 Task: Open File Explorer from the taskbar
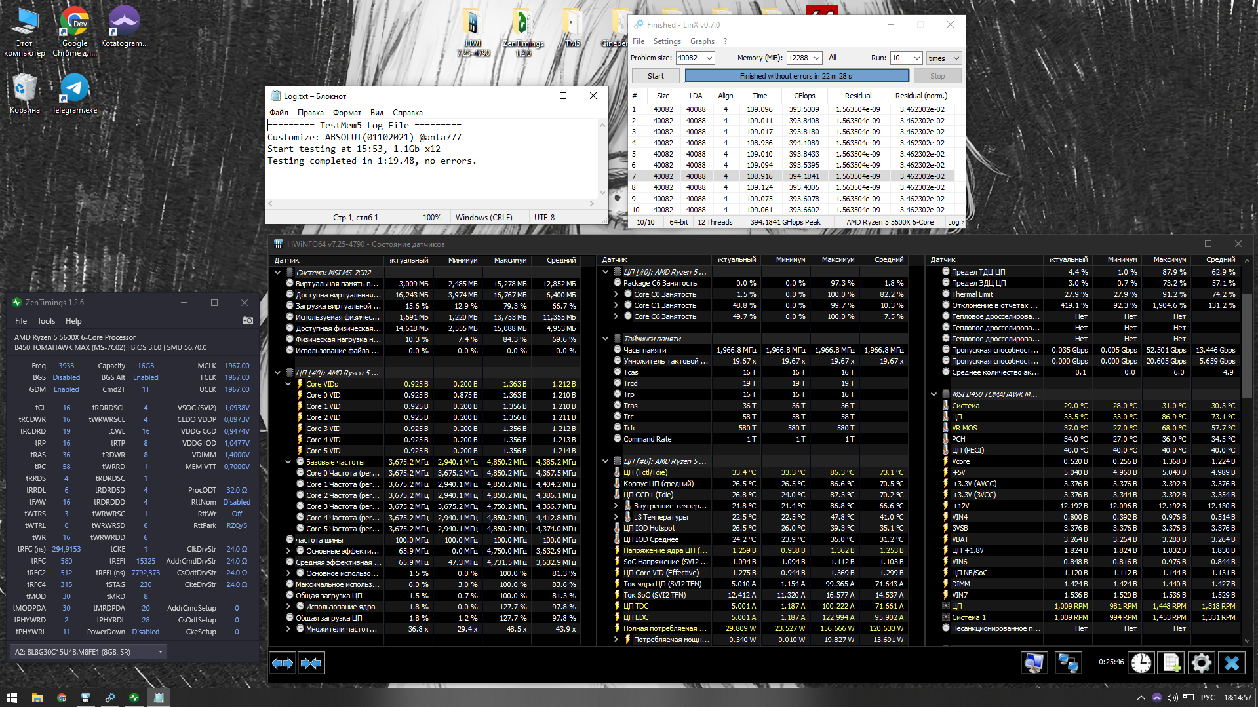pyautogui.click(x=37, y=698)
